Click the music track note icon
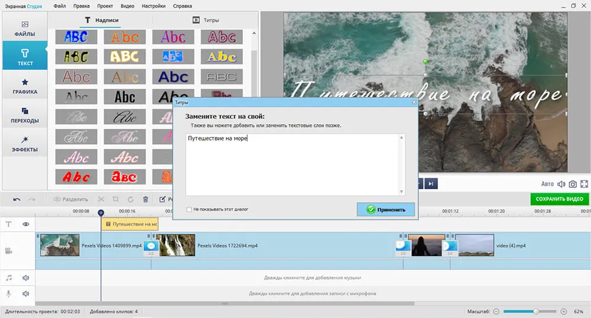 click(x=9, y=278)
